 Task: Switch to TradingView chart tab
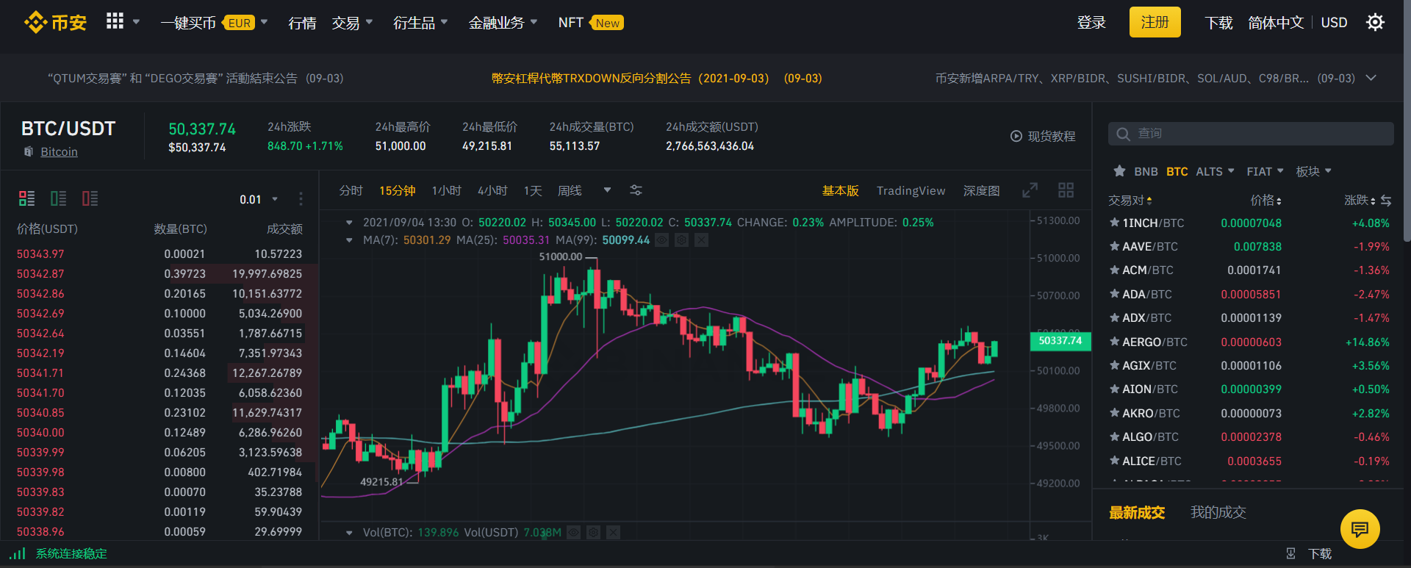point(911,190)
